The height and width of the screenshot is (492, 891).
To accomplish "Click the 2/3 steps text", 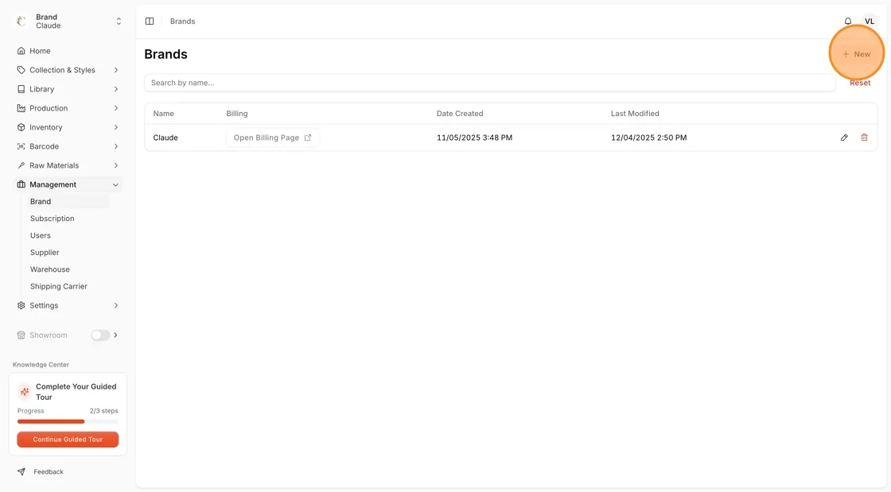I will (x=104, y=411).
